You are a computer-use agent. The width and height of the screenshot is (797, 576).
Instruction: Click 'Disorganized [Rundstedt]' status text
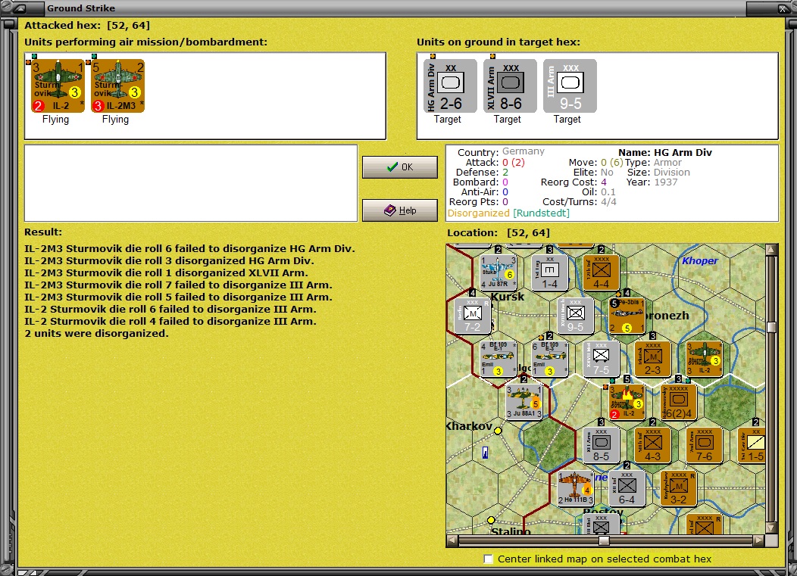click(x=508, y=213)
